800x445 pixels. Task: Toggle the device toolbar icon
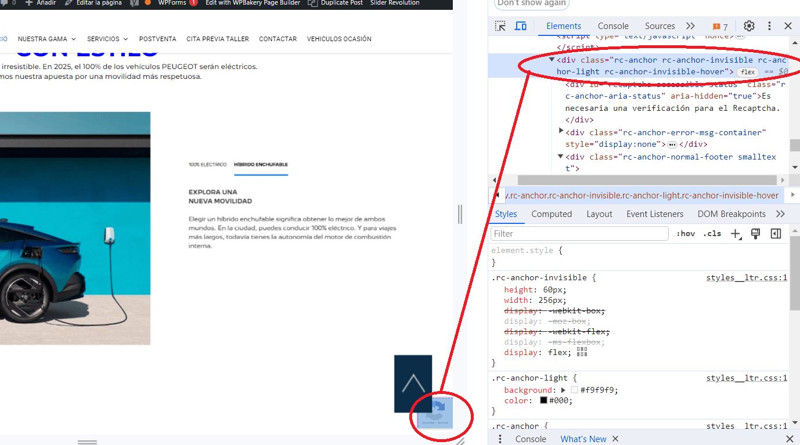pyautogui.click(x=521, y=26)
